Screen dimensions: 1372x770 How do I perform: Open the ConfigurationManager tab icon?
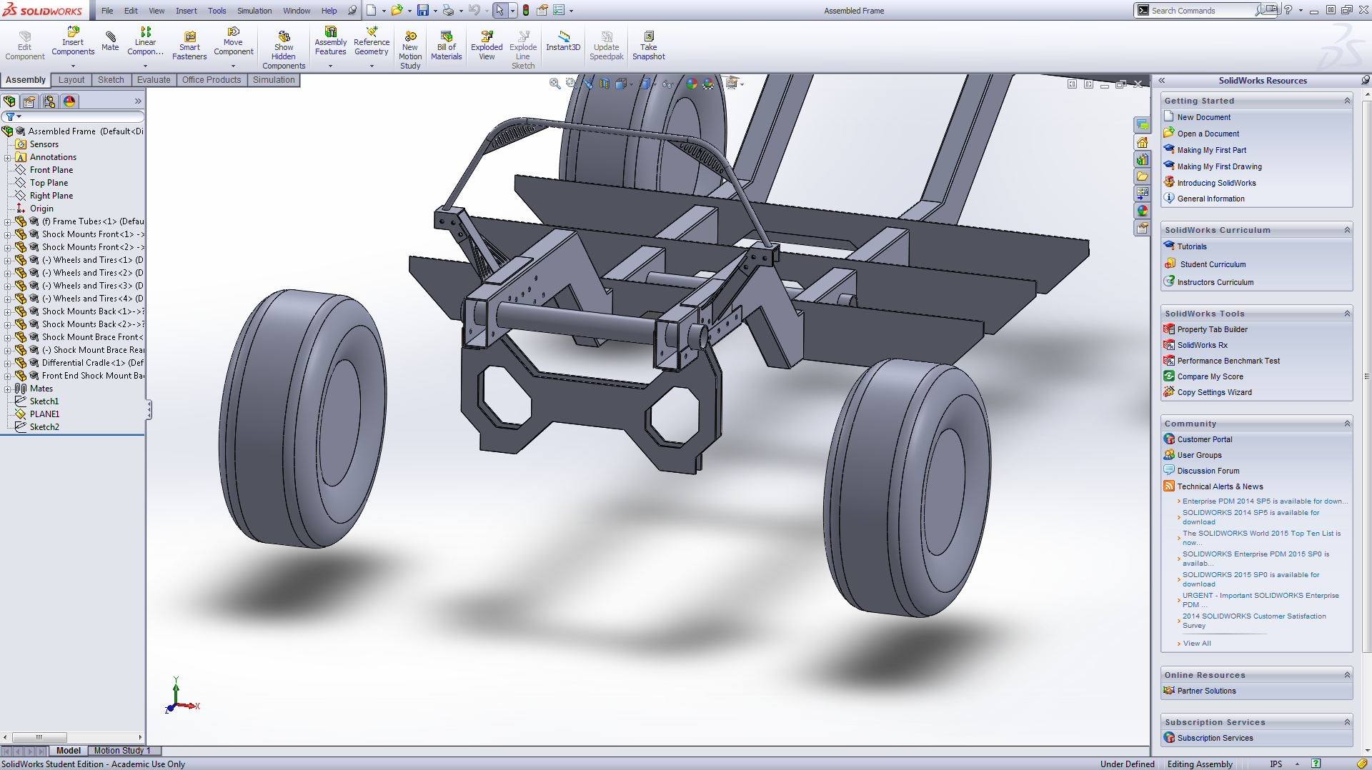point(49,101)
